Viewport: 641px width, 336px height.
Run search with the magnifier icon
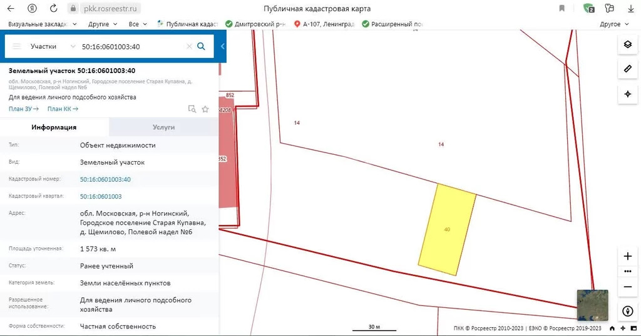[201, 46]
